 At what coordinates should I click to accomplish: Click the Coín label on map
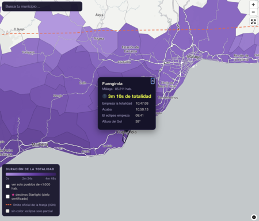click(x=82, y=83)
